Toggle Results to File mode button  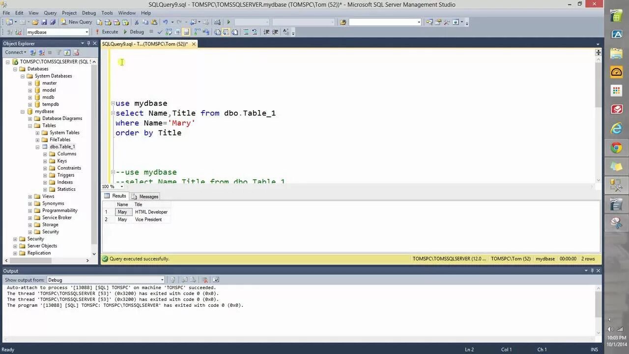pos(234,32)
